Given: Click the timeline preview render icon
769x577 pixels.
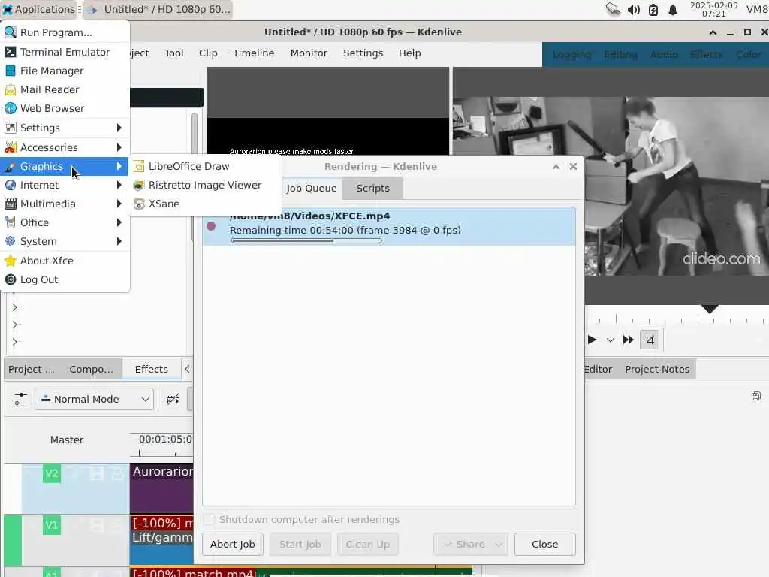Looking at the screenshot, I should pos(173,399).
